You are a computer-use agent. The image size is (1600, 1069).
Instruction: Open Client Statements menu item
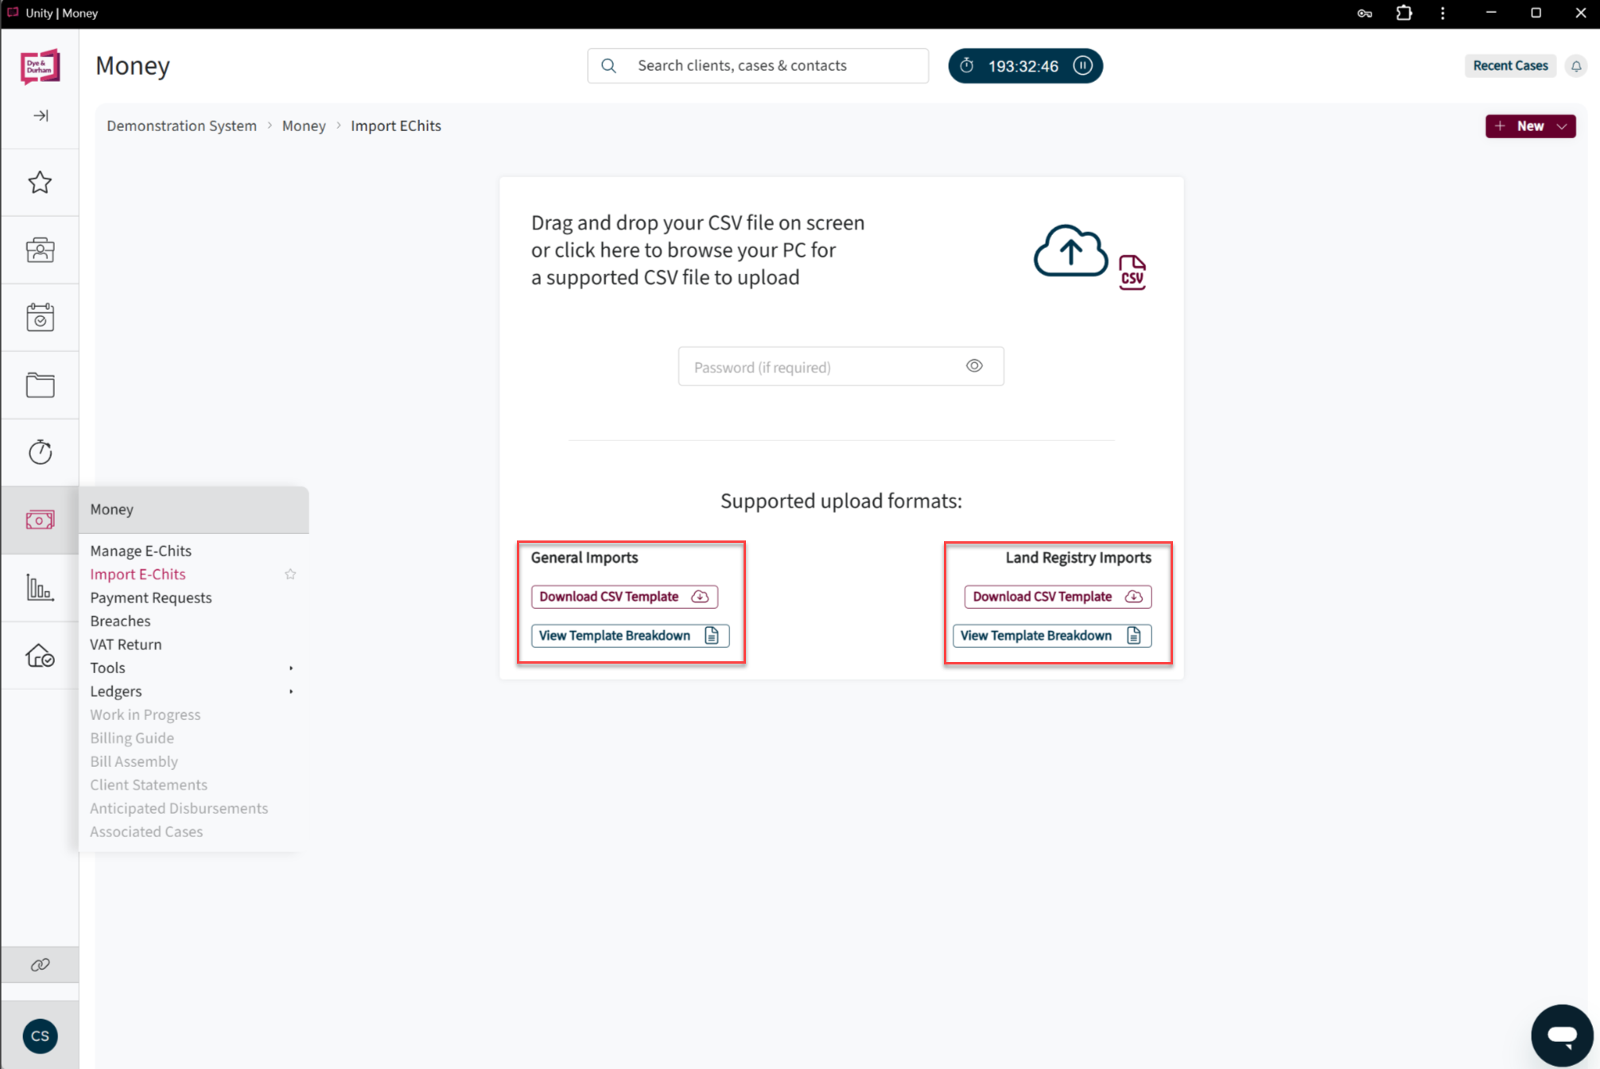(x=149, y=785)
